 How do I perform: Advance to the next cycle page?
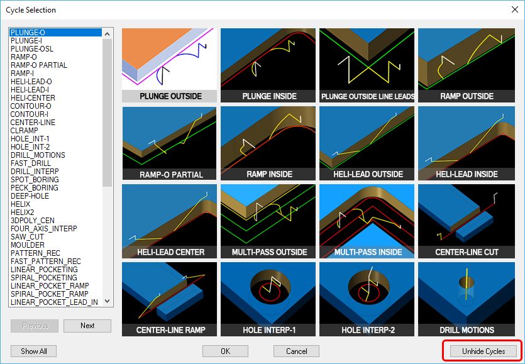point(87,326)
